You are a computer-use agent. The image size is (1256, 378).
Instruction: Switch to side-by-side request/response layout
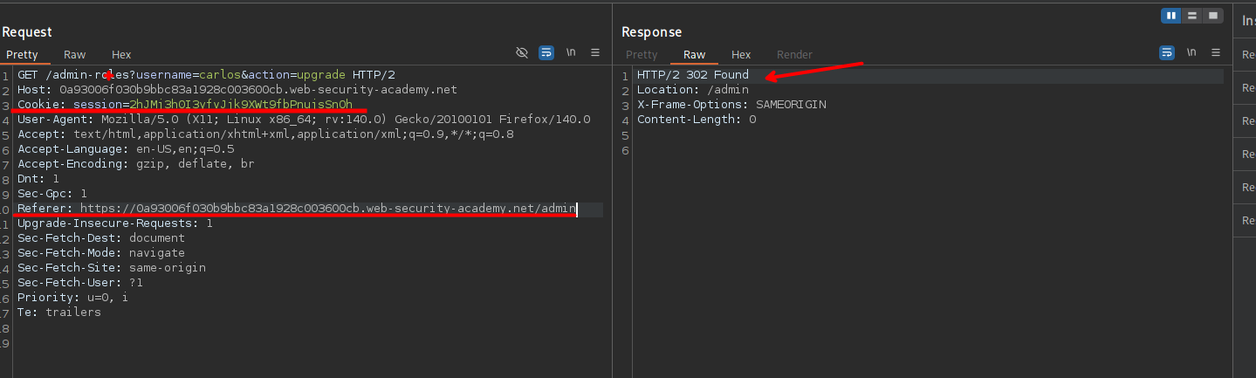(x=1171, y=16)
